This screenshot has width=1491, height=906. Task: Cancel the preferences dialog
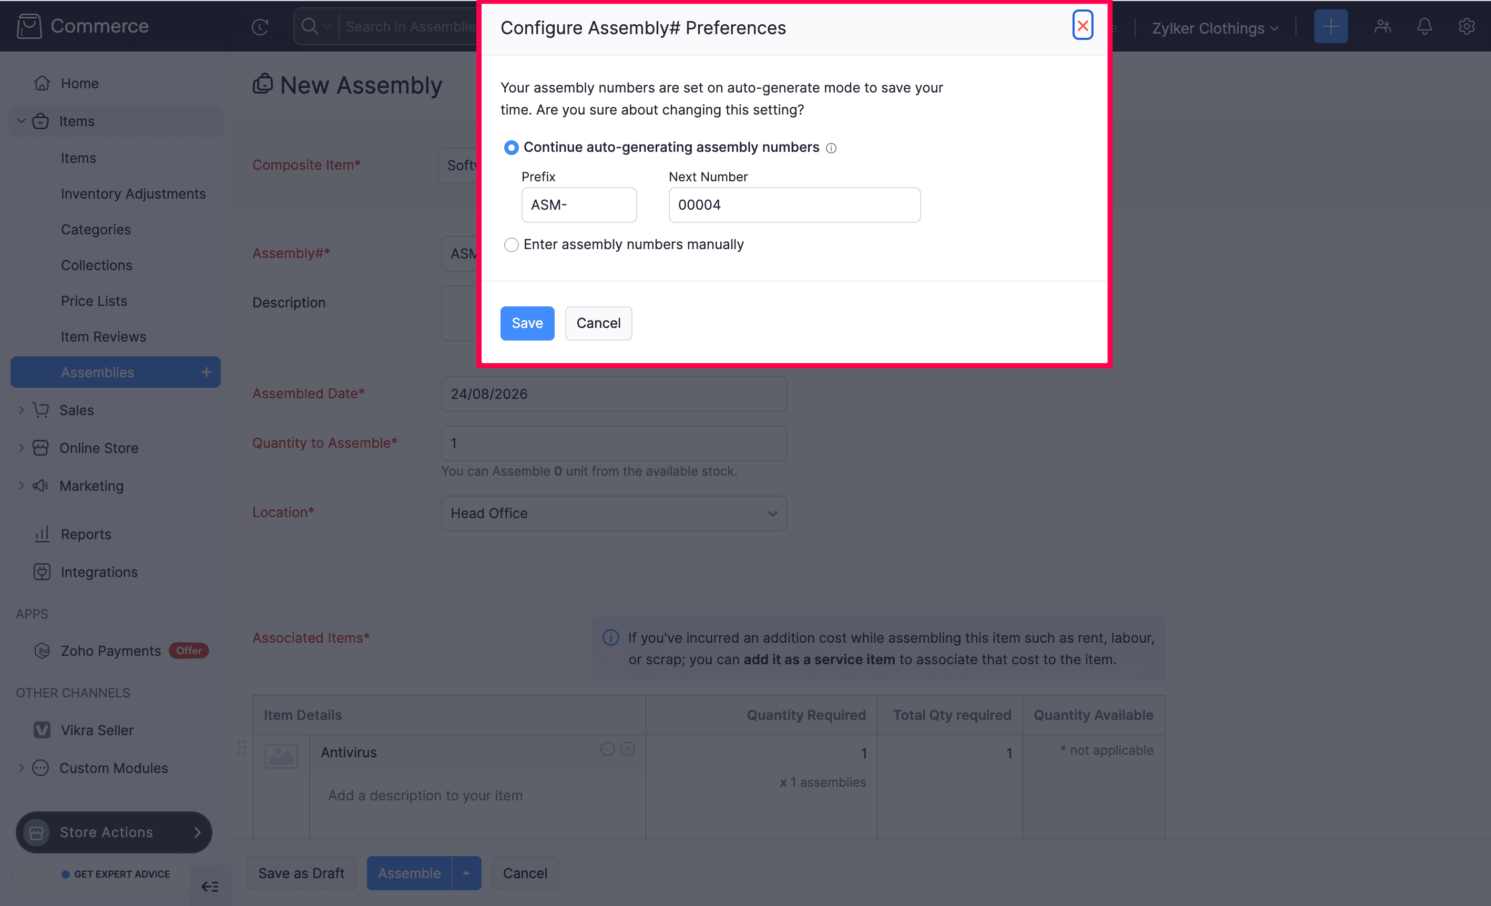598,323
